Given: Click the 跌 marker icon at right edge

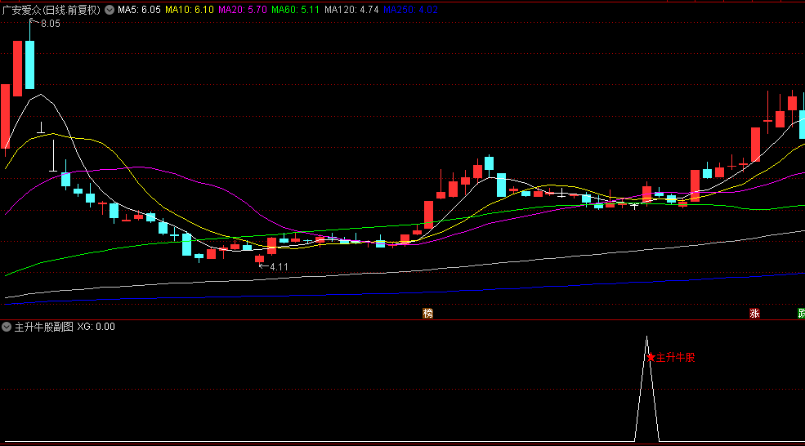Looking at the screenshot, I should tap(802, 313).
